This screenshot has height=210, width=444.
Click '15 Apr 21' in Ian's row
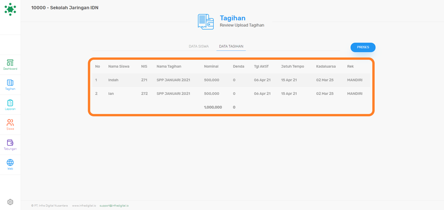289,94
